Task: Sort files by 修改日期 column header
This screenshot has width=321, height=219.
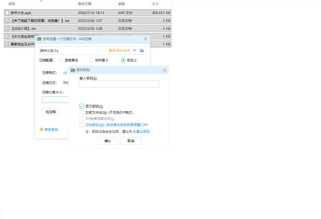Action: point(85,4)
